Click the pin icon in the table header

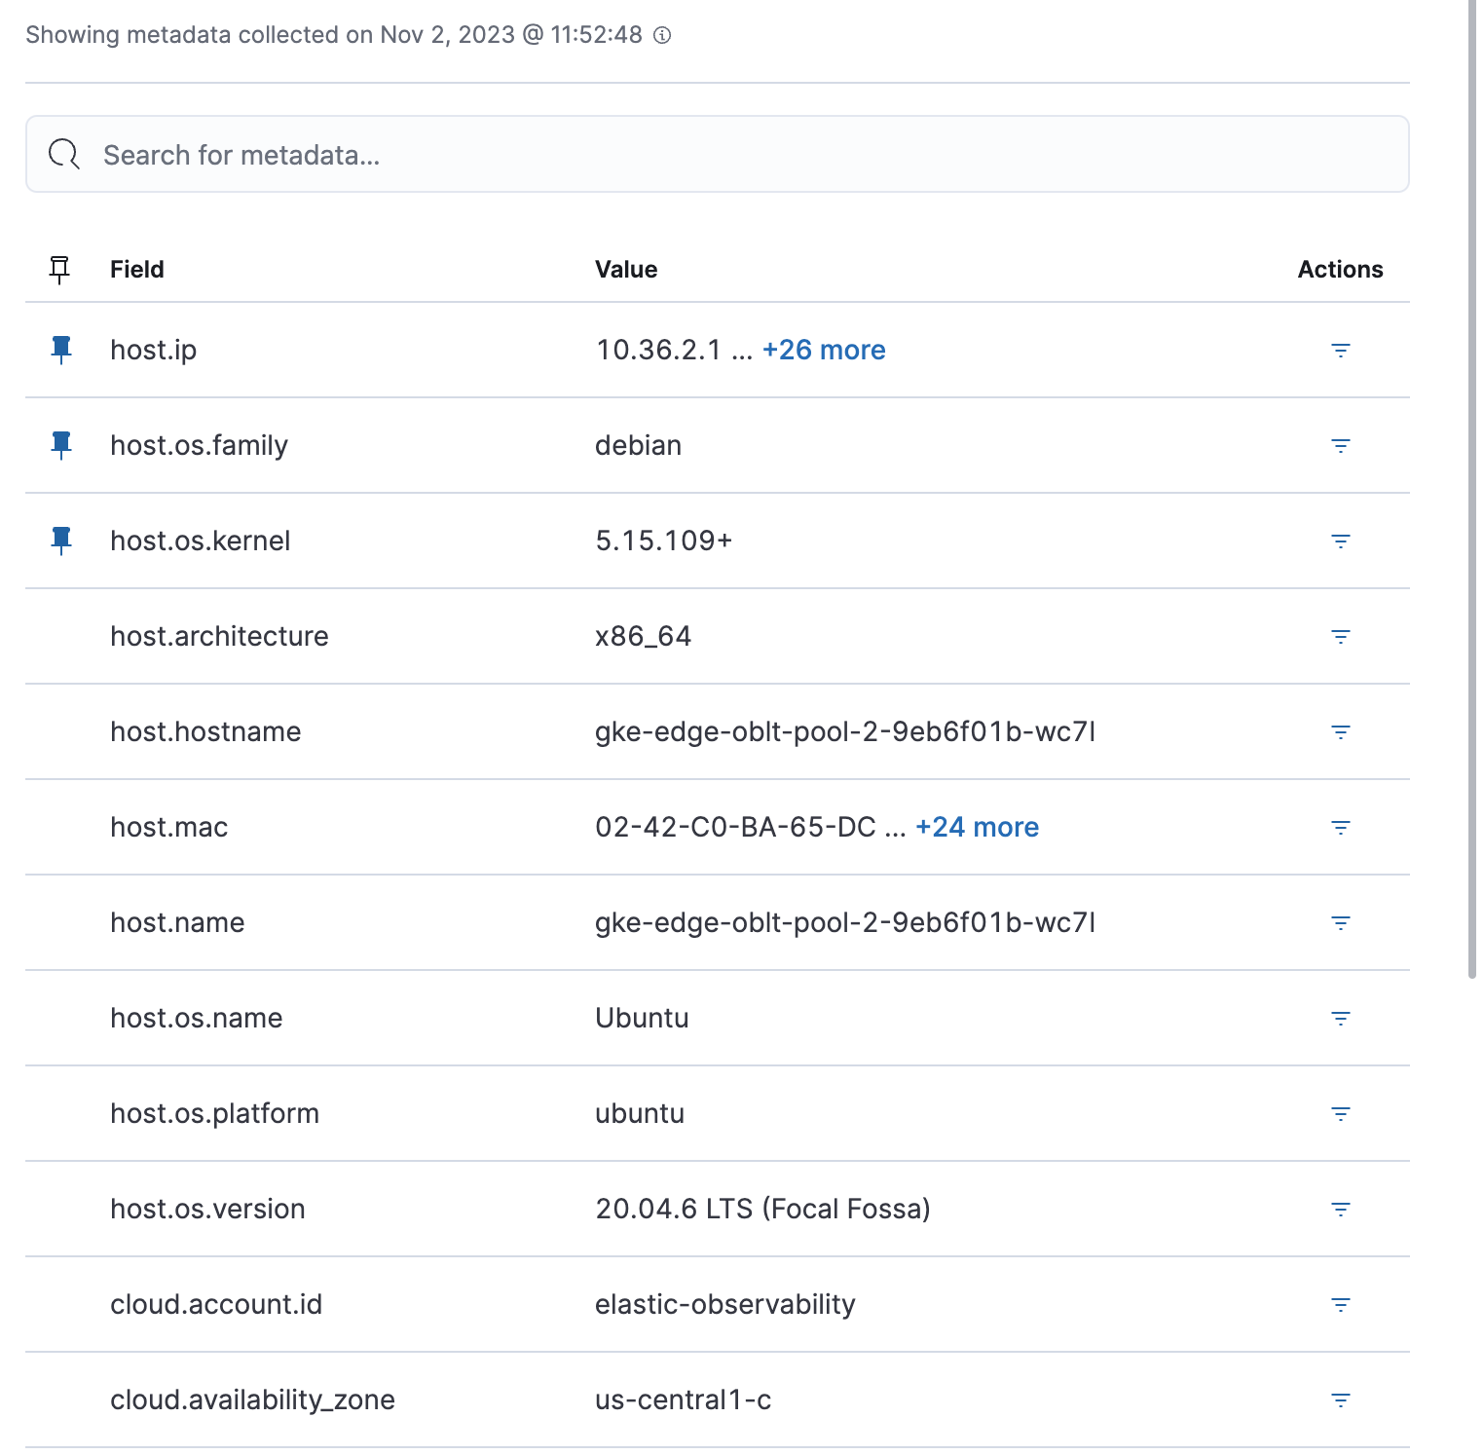61,270
